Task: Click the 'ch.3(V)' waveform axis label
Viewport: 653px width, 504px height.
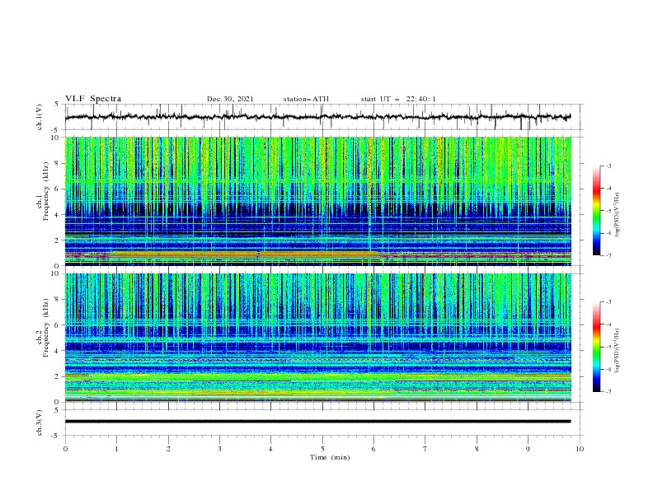Action: click(x=40, y=422)
